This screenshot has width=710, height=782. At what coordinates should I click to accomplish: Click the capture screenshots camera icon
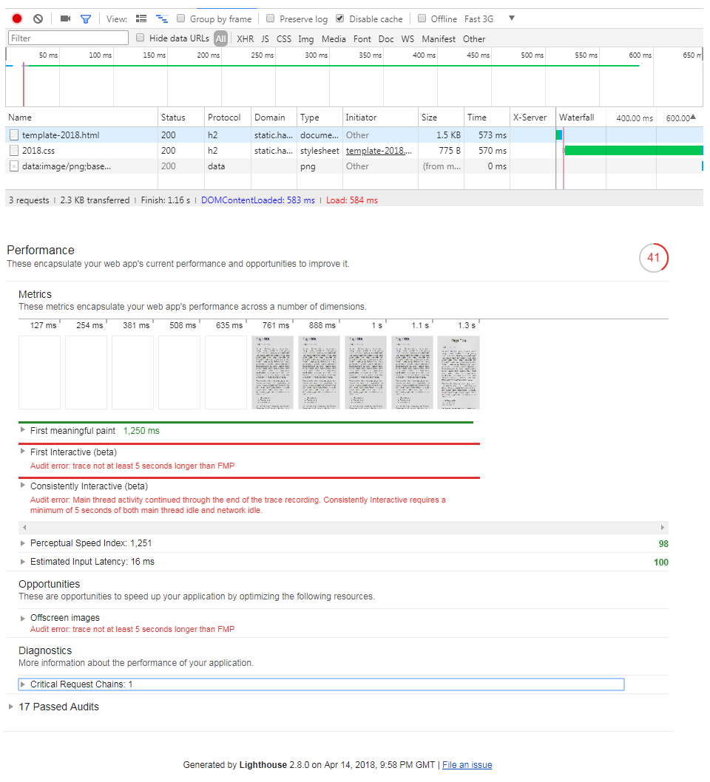pos(65,19)
